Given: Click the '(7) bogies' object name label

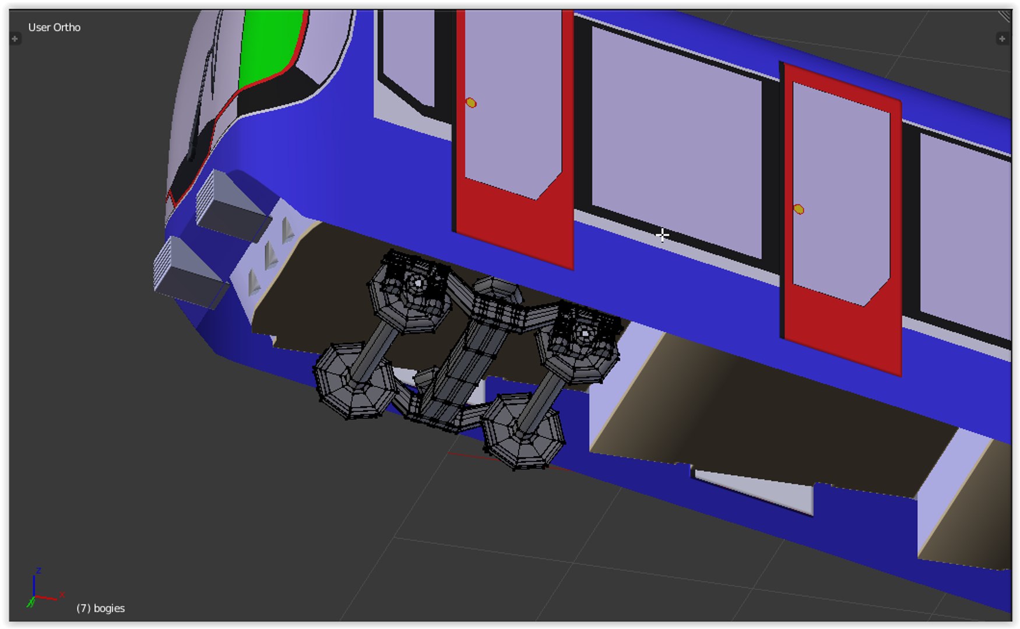Looking at the screenshot, I should (100, 608).
